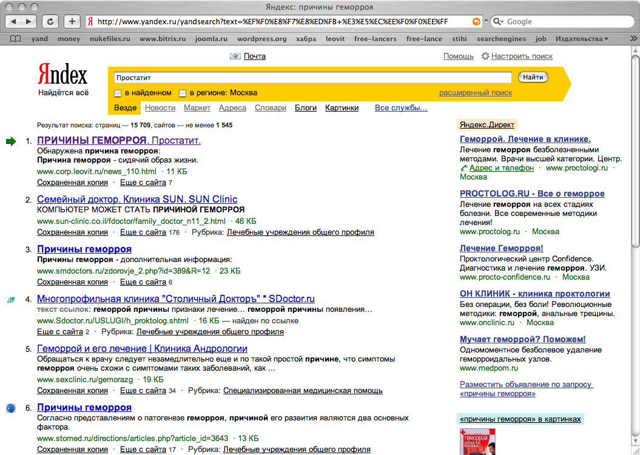
Task: Open «причины геморроя» в картинках link
Action: point(520,419)
